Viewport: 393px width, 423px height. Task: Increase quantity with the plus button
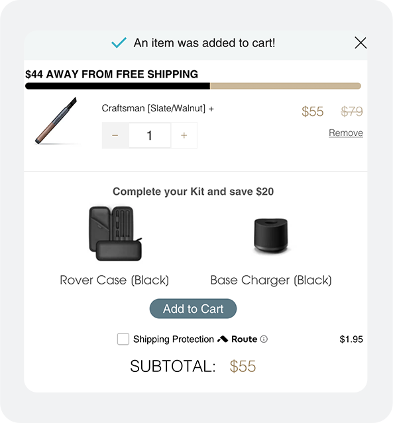tap(184, 135)
